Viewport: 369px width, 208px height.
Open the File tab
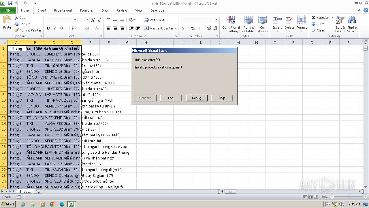tap(8, 10)
